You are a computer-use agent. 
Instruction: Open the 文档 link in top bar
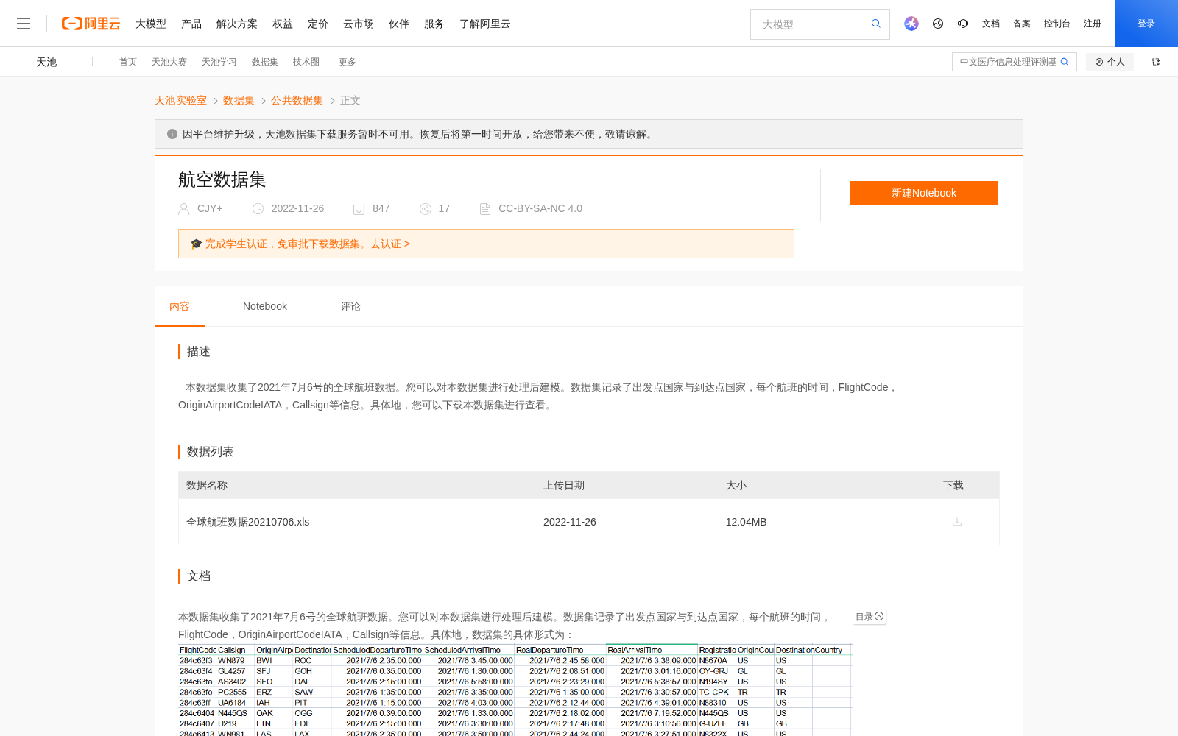[x=991, y=24]
